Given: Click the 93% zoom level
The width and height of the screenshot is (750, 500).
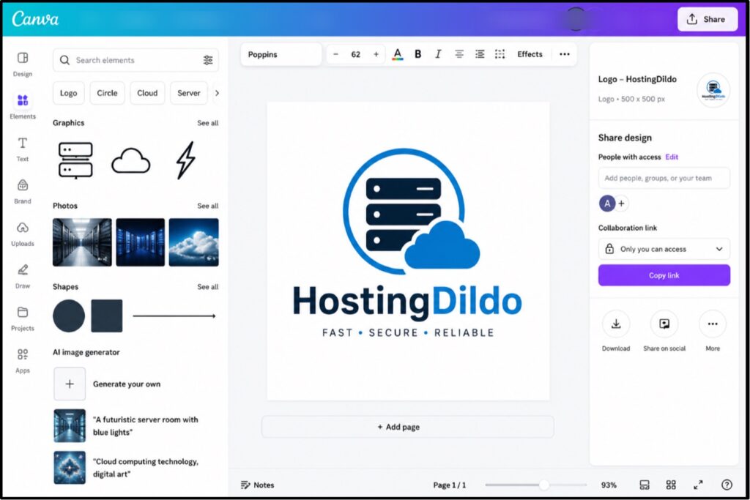Looking at the screenshot, I should pyautogui.click(x=609, y=485).
